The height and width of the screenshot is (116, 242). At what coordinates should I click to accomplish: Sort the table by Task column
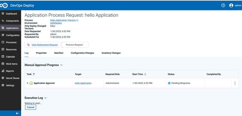tap(34, 74)
